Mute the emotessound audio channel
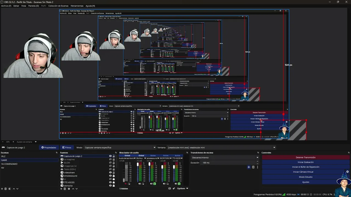Viewport: 351px width, 197px height. point(151,184)
